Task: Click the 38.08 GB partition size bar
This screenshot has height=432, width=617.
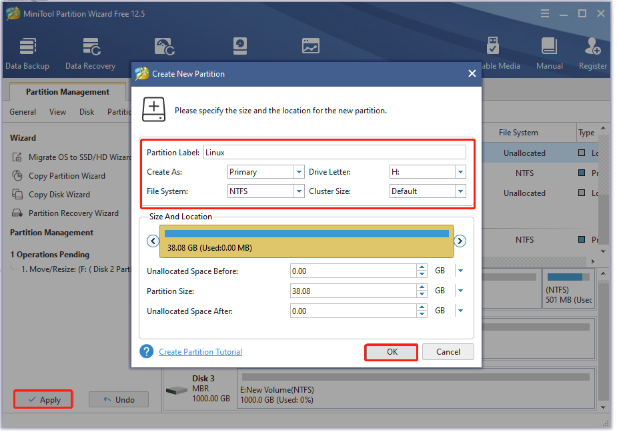Action: [x=307, y=242]
